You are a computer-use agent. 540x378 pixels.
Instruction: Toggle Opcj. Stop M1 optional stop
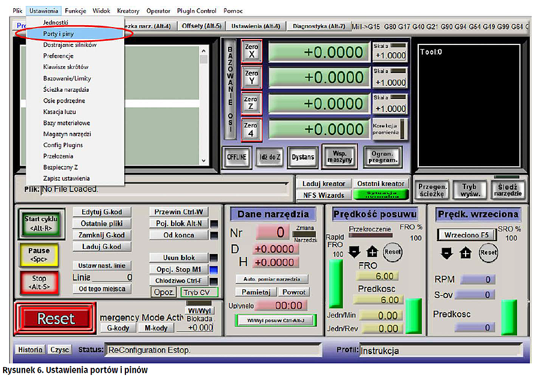click(178, 269)
